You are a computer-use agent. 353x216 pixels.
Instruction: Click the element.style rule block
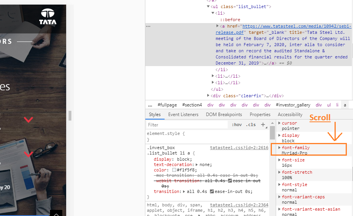coord(207,136)
